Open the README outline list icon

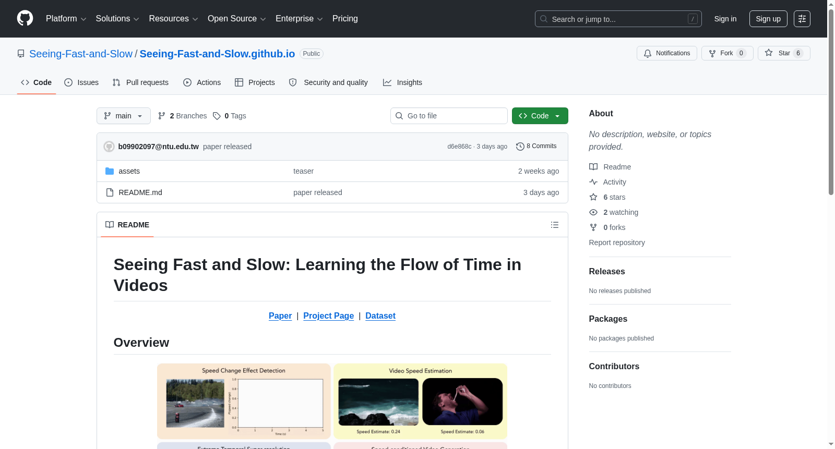coord(555,225)
